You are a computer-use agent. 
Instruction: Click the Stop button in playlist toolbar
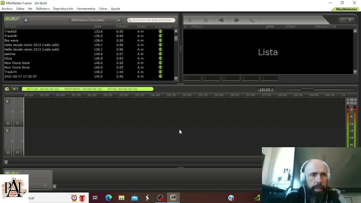206,20
